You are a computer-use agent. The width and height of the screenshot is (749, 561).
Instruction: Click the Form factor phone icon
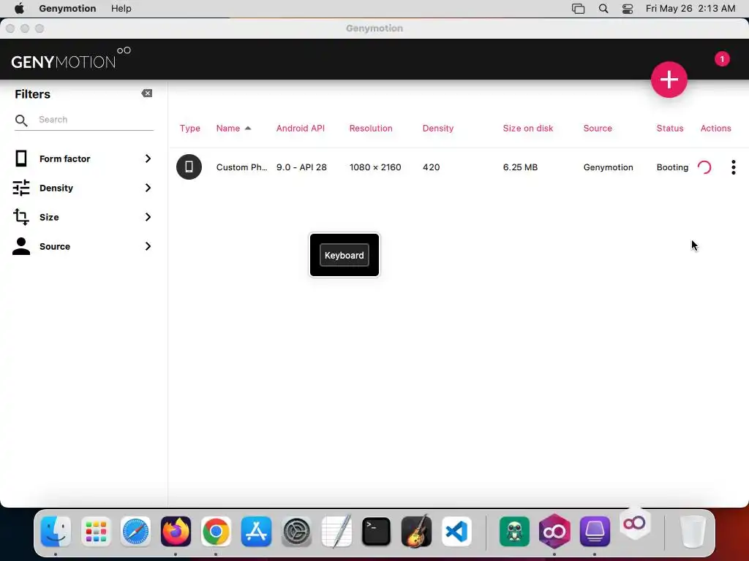coord(21,159)
